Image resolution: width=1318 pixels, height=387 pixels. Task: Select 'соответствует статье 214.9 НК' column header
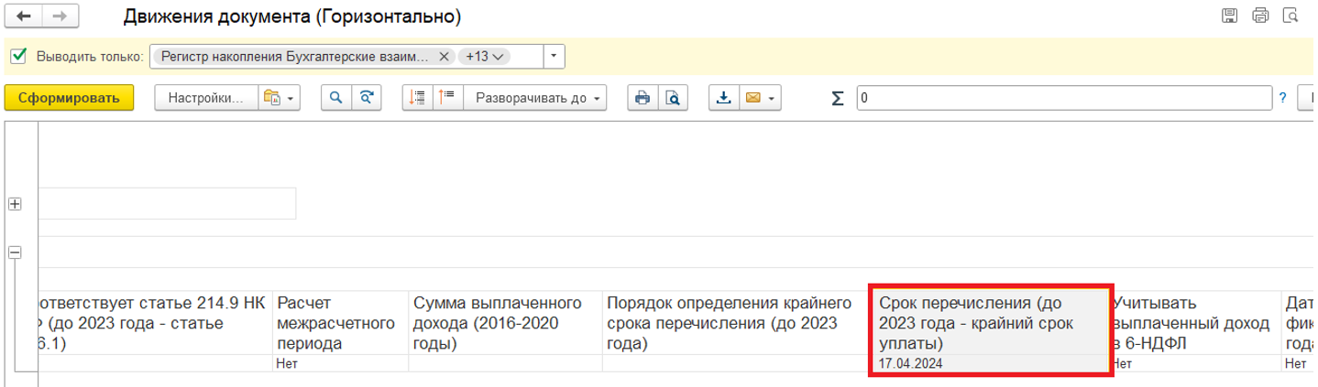click(x=155, y=323)
